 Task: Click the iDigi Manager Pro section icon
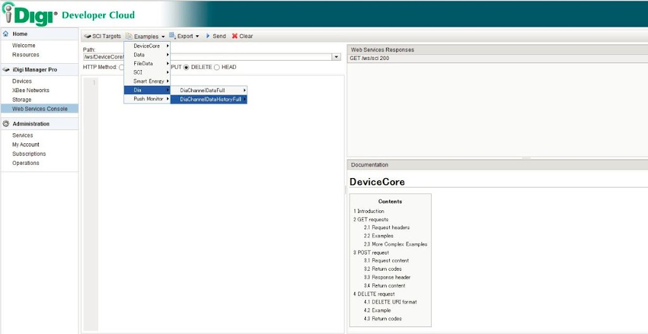pos(6,69)
